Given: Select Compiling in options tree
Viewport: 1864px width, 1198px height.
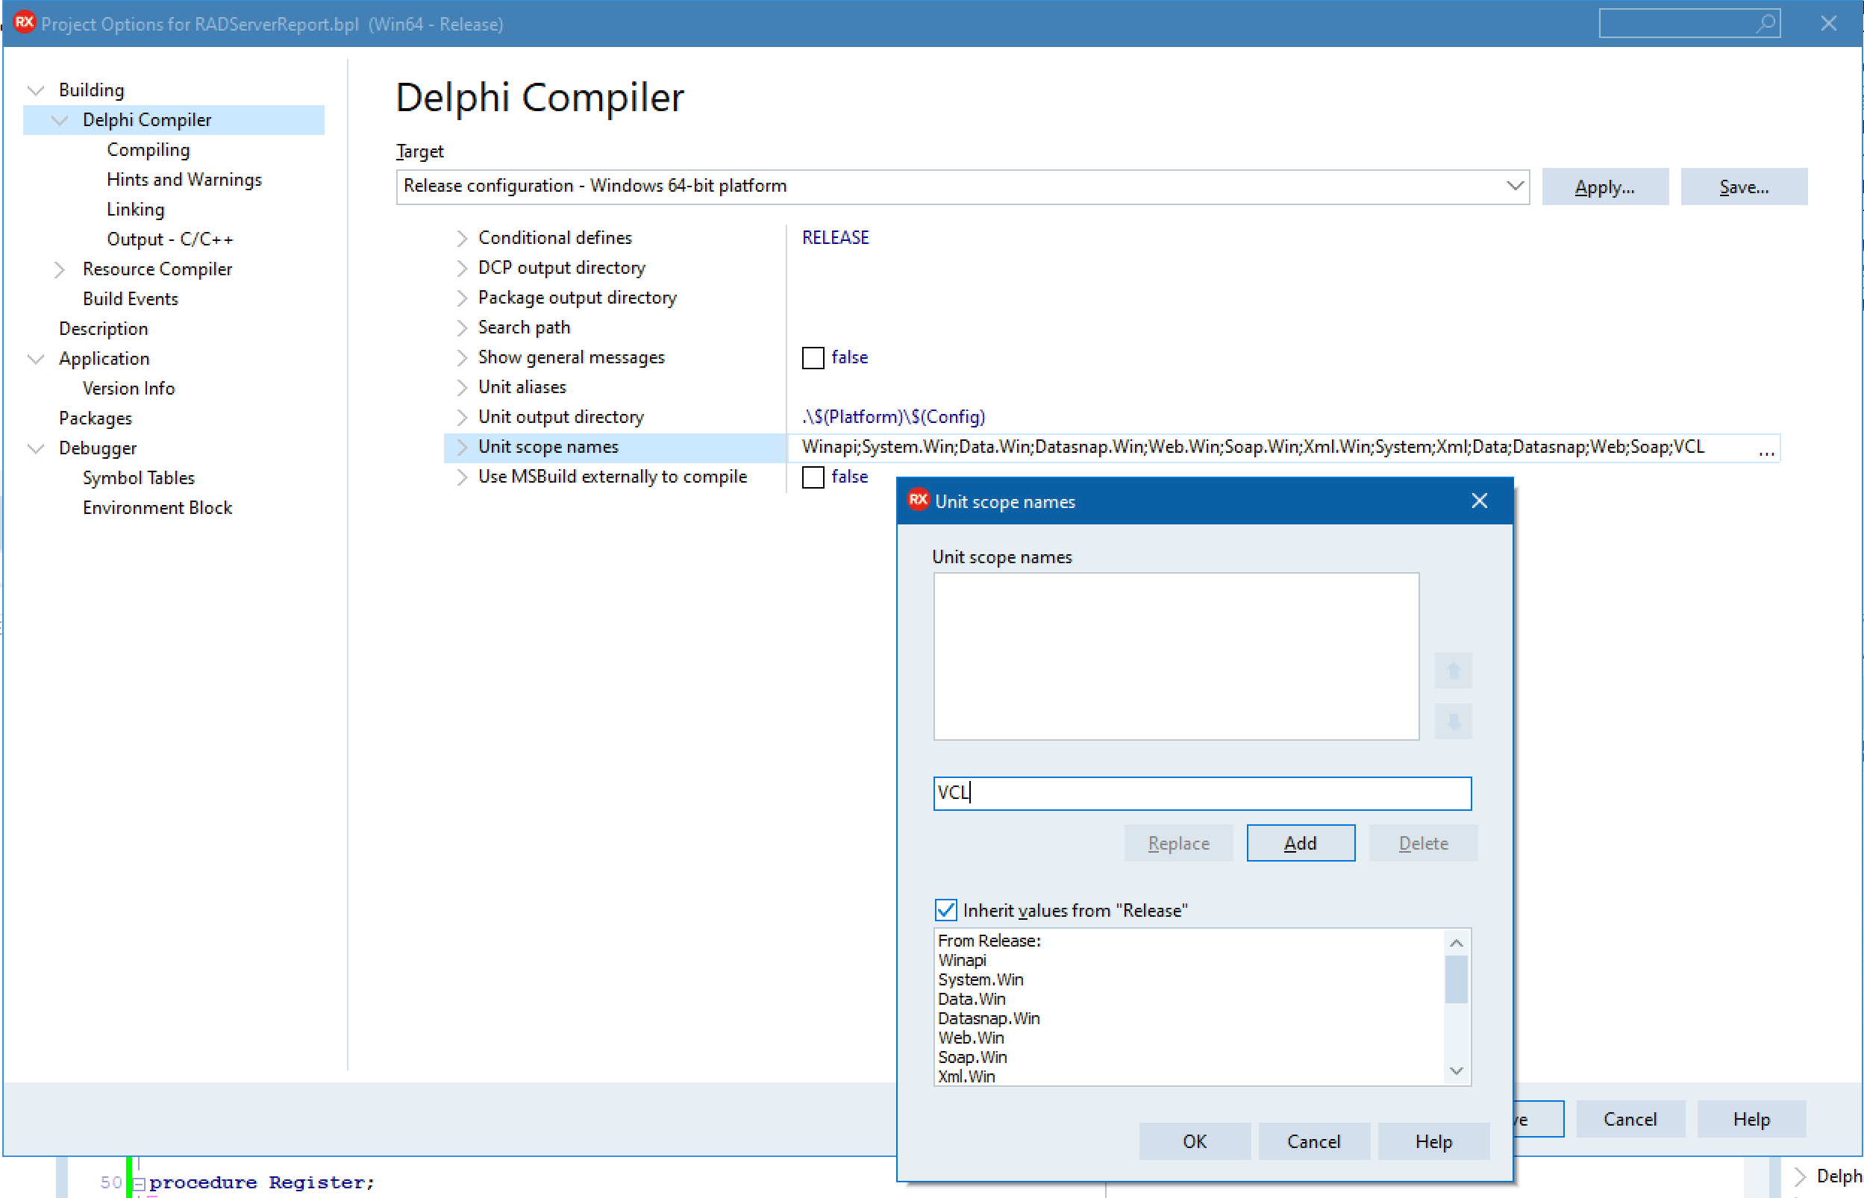Looking at the screenshot, I should tap(148, 149).
